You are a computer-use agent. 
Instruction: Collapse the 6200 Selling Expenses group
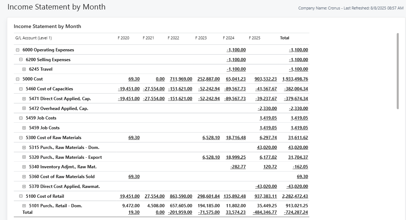click(21, 60)
